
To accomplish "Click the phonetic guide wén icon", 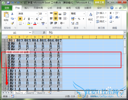I will [x=43, y=23].
